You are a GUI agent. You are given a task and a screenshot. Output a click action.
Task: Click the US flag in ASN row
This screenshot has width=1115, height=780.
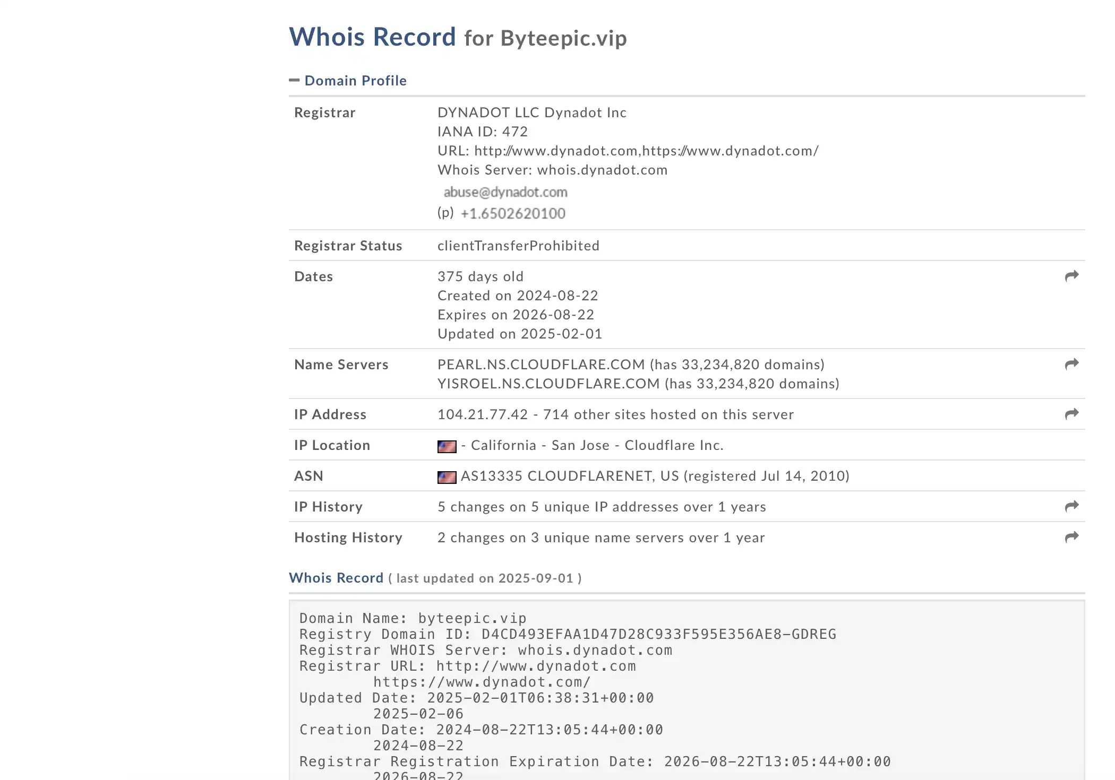(x=447, y=477)
